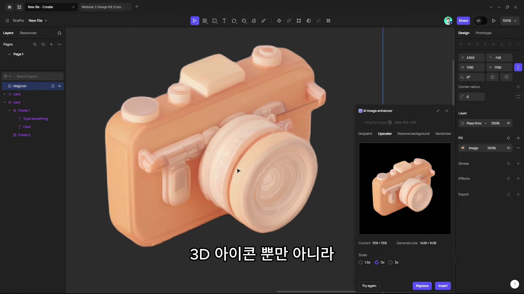The height and width of the screenshot is (294, 524).
Task: Click the Replace button
Action: [x=422, y=286]
